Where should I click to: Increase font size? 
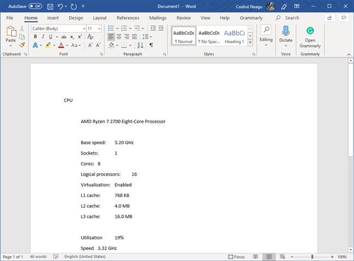pyautogui.click(x=90, y=45)
